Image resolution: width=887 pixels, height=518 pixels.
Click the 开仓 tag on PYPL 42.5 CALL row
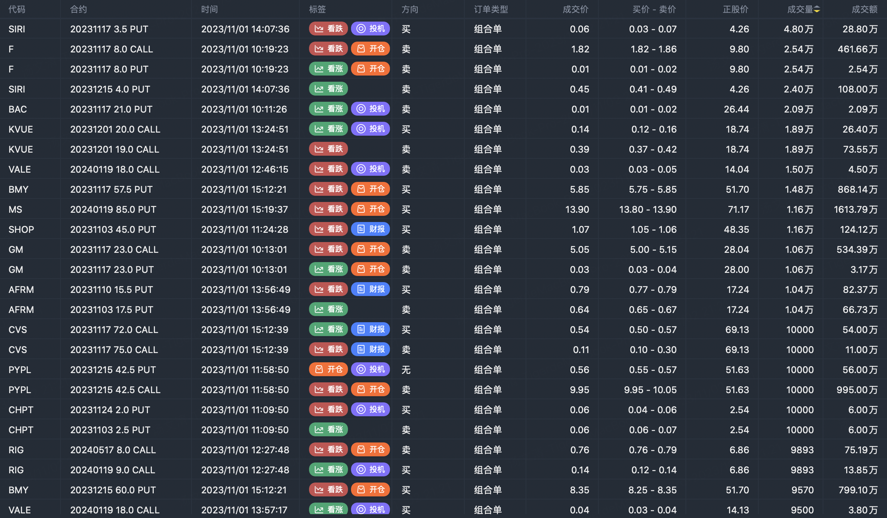(371, 389)
